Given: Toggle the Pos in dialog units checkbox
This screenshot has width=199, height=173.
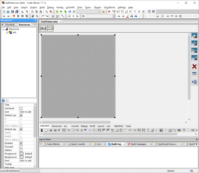Looking at the screenshot, I should tap(21, 126).
